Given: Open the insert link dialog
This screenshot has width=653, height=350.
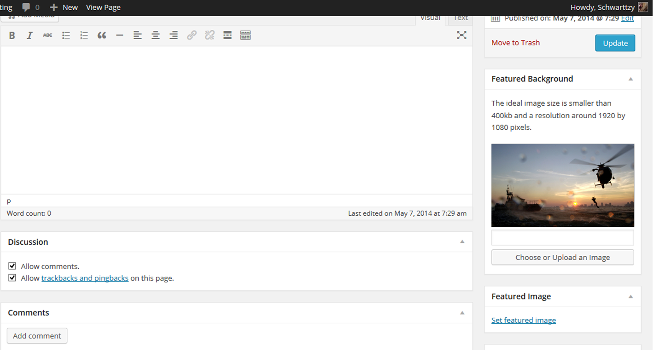Looking at the screenshot, I should click(x=192, y=35).
